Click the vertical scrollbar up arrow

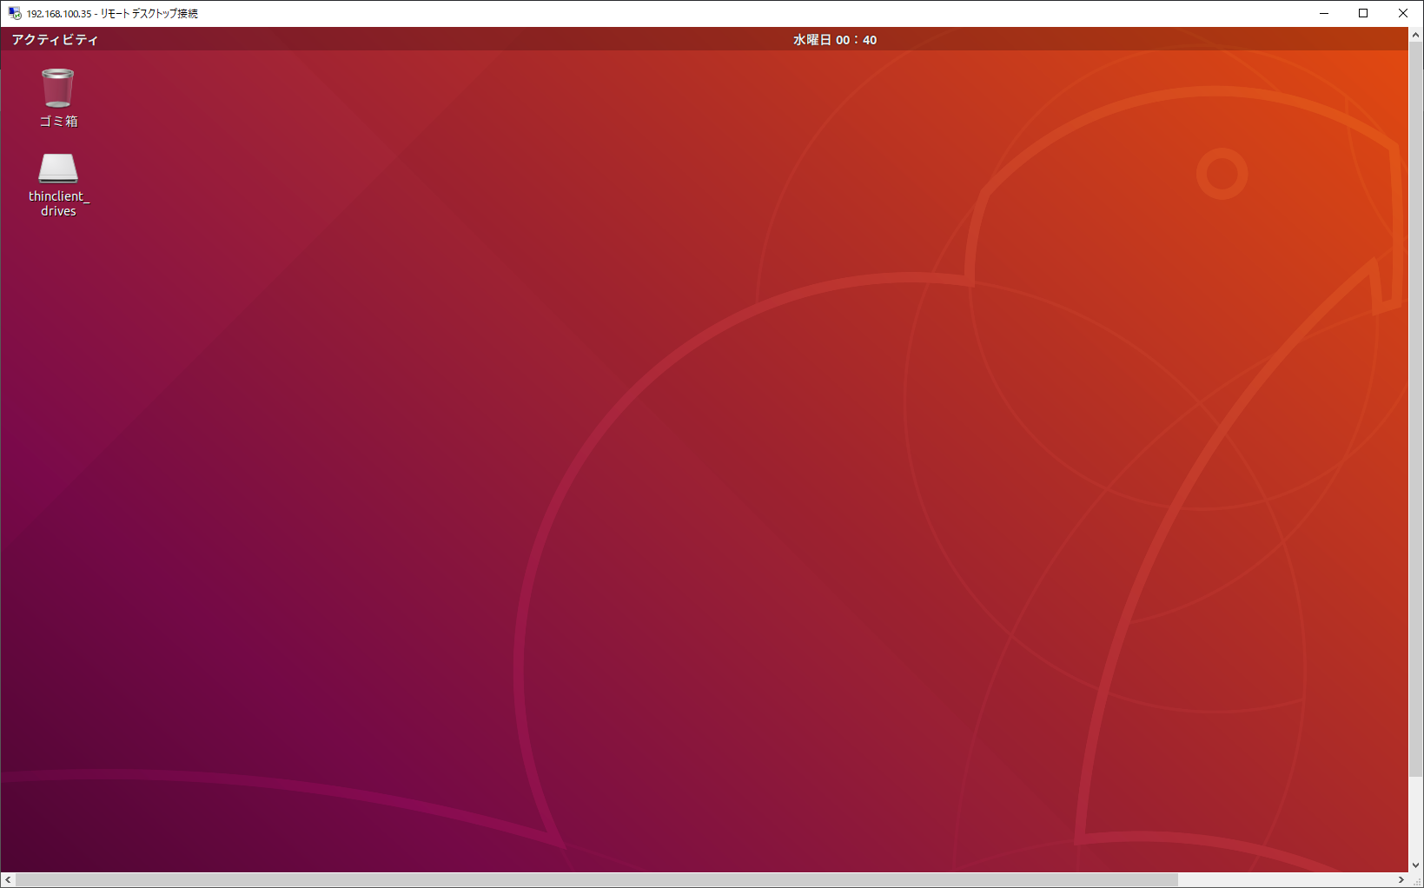pos(1415,35)
